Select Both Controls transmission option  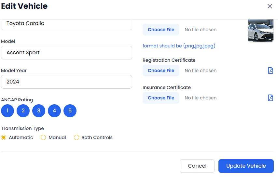coord(76,137)
